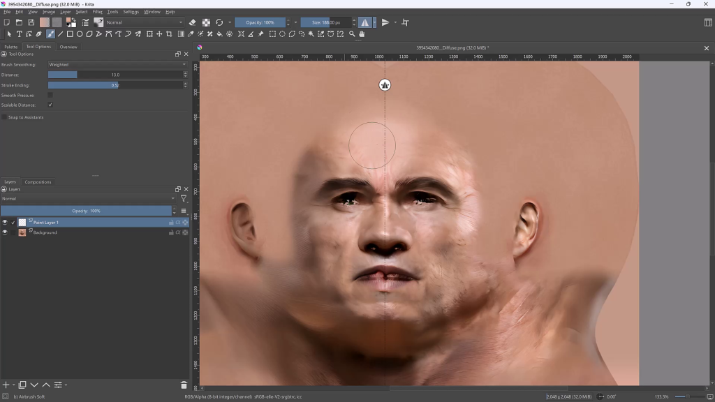
Task: Select the Freehand Brush tool
Action: click(50, 33)
